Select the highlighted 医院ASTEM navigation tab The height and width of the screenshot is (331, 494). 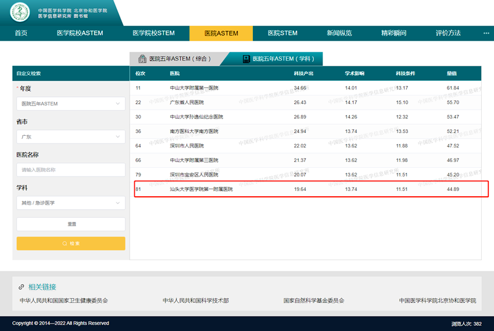[221, 33]
